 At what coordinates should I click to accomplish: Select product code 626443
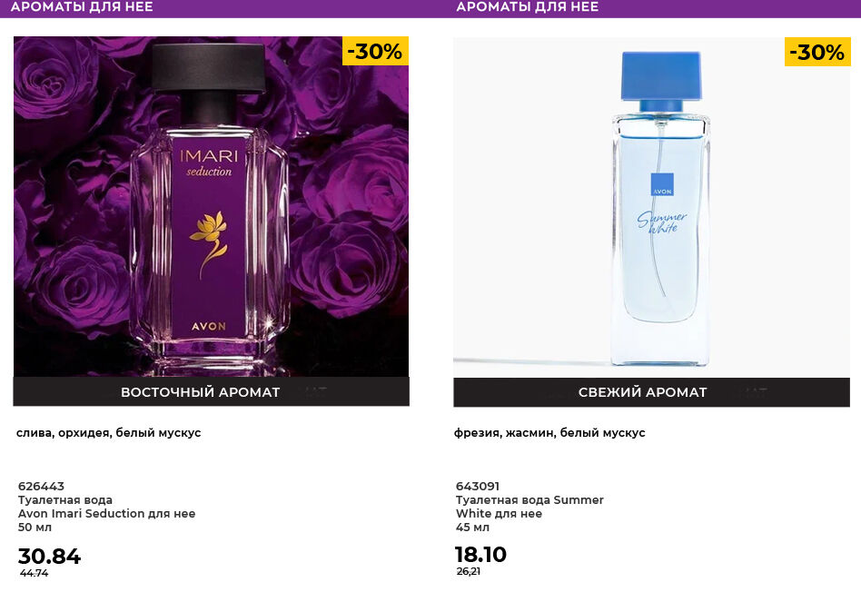pos(41,487)
